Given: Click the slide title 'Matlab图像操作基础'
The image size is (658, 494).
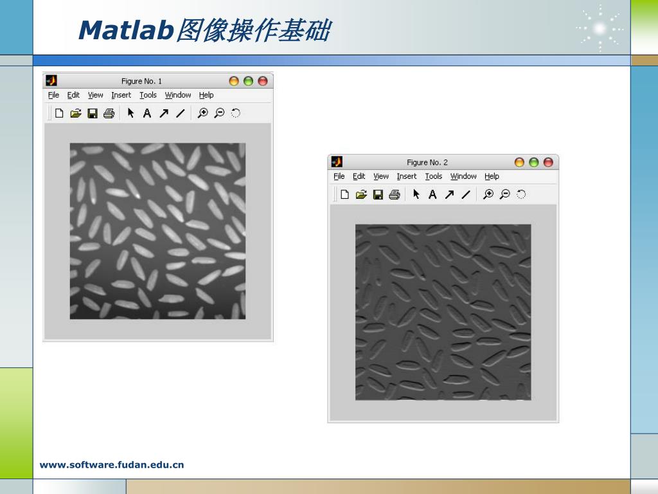Looking at the screenshot, I should 205,30.
